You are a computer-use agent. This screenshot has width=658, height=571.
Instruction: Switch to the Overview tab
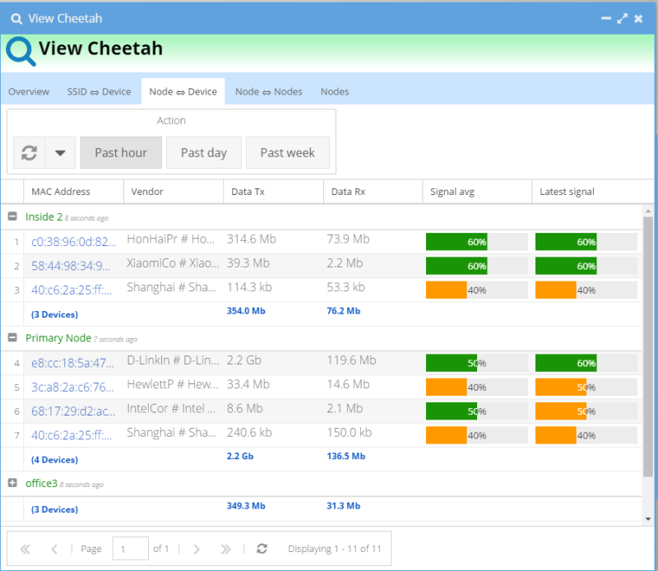point(29,91)
